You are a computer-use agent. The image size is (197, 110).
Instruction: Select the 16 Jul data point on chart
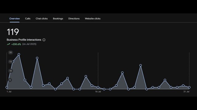(98, 87)
